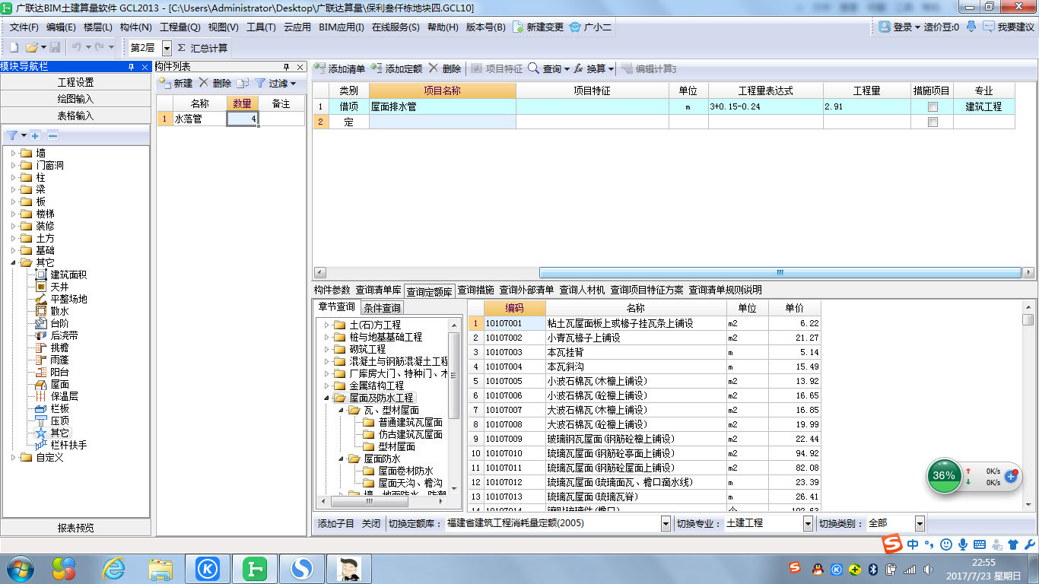
Task: Click 删除 in component list panel
Action: 215,84
